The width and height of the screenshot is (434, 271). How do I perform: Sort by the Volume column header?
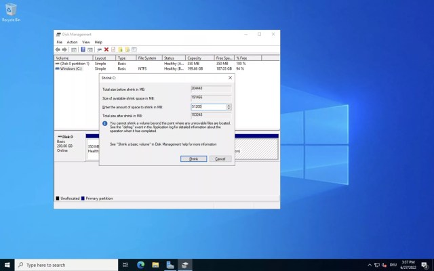73,58
